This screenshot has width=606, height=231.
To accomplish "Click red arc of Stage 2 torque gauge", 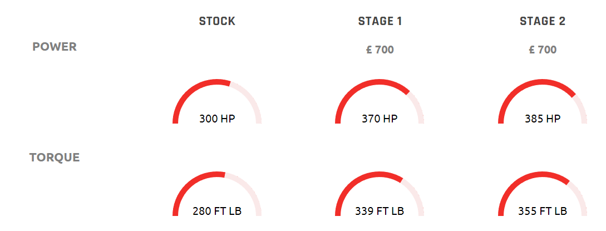I will click(x=526, y=176).
